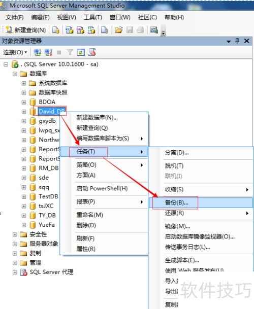Open the 社区(C) menu
Image resolution: width=254 pixels, height=309 pixels.
(x=147, y=18)
